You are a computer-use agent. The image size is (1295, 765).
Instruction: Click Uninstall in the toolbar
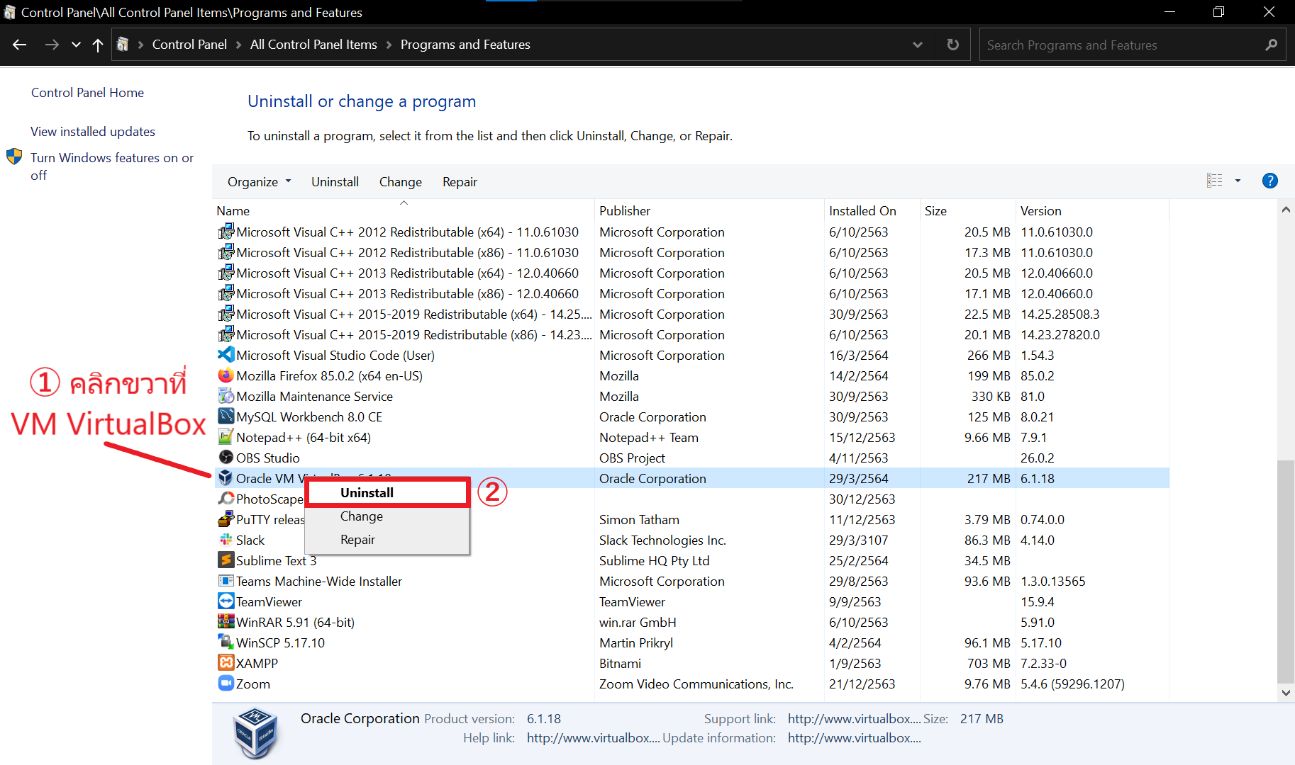[335, 182]
